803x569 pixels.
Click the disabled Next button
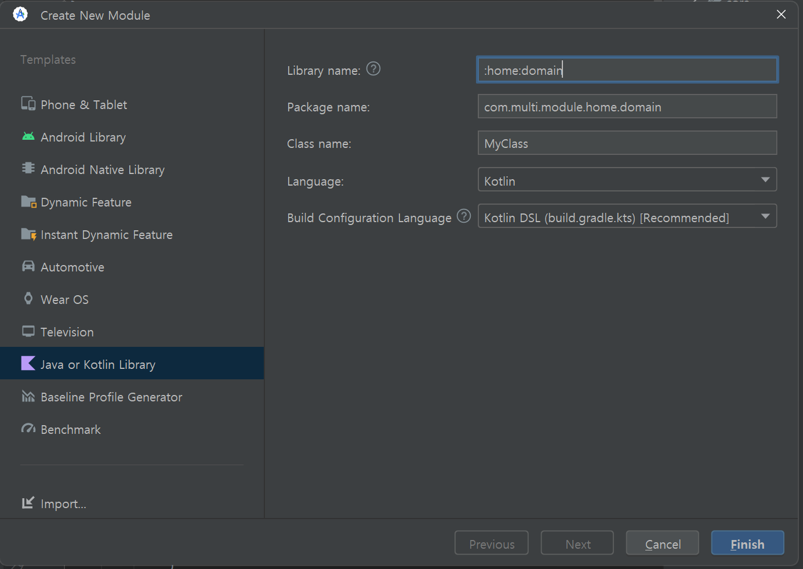click(577, 543)
